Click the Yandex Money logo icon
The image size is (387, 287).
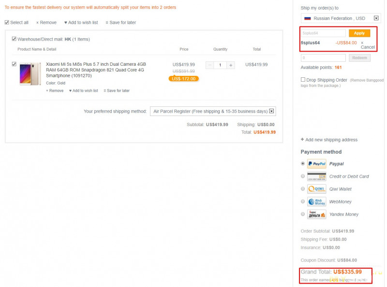click(x=317, y=214)
